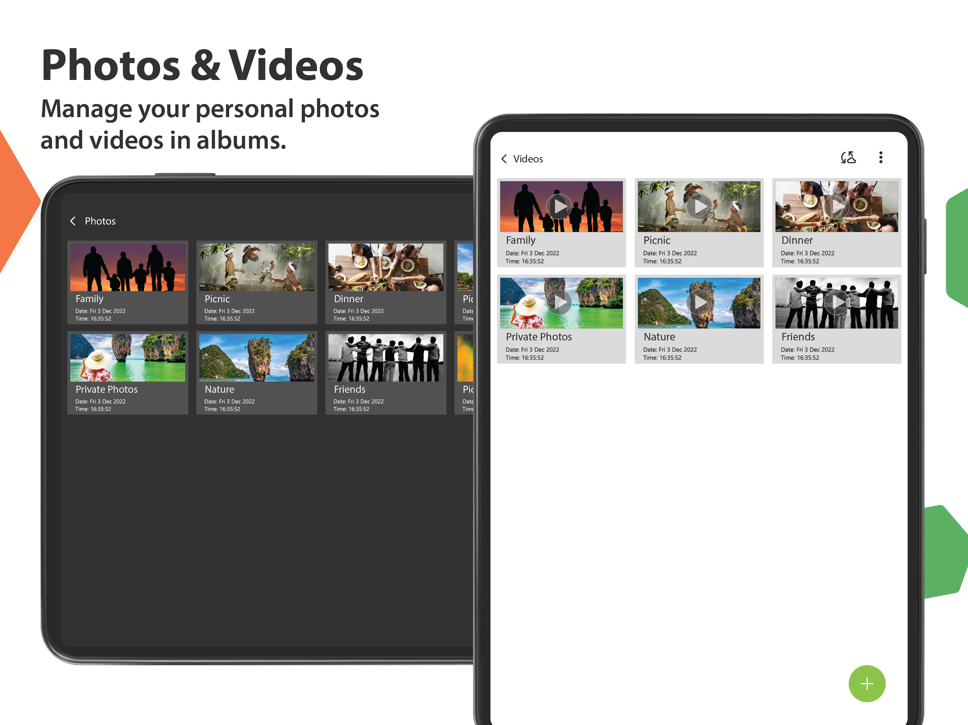Screen dimensions: 968x725
Task: Open the Dinner photo album thumbnail
Action: pos(386,267)
